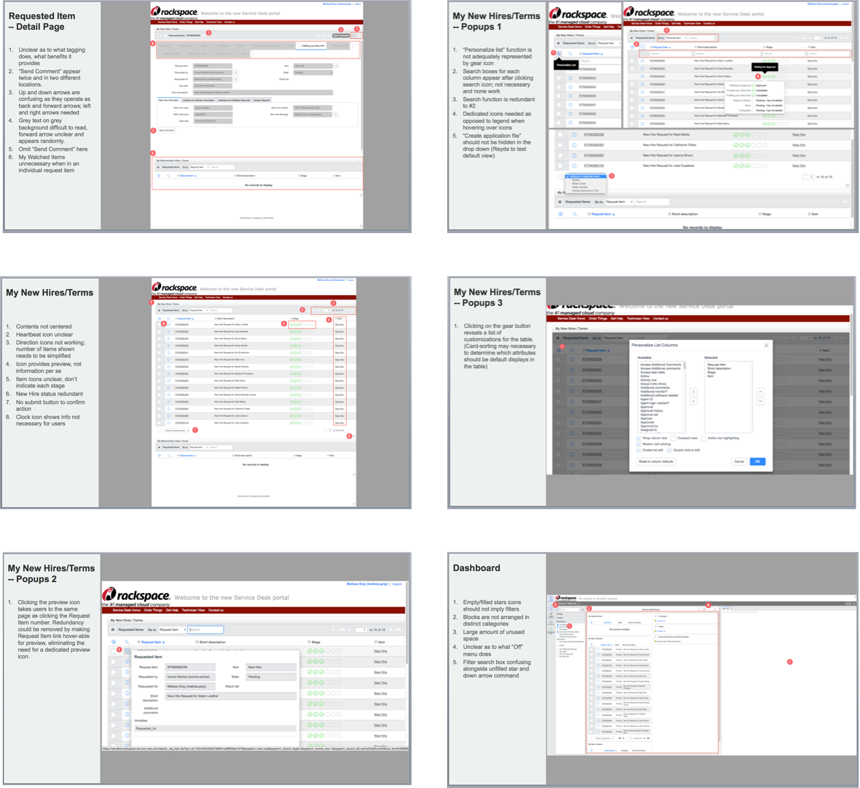This screenshot has width=860, height=788.
Task: Toggle the Wrap column text checkbox
Action: [x=639, y=438]
